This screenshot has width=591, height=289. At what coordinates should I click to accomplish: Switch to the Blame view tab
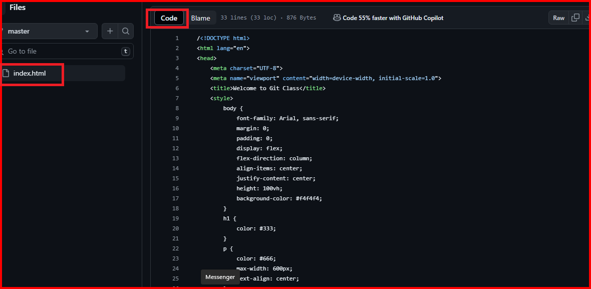[x=200, y=18]
